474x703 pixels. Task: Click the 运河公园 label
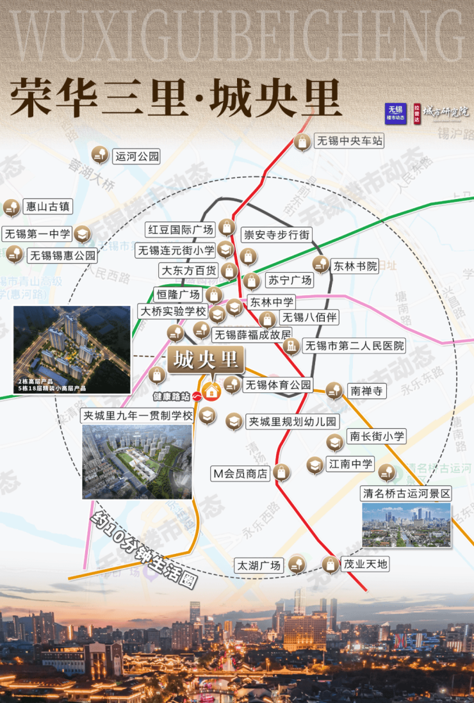point(137,156)
